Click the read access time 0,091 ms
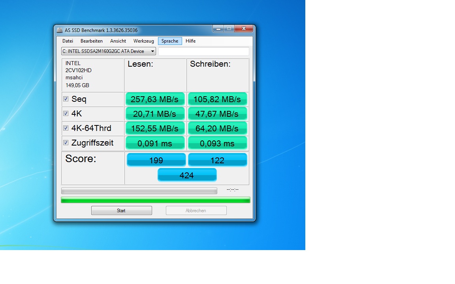Screen dimensions: 455x284 155,143
